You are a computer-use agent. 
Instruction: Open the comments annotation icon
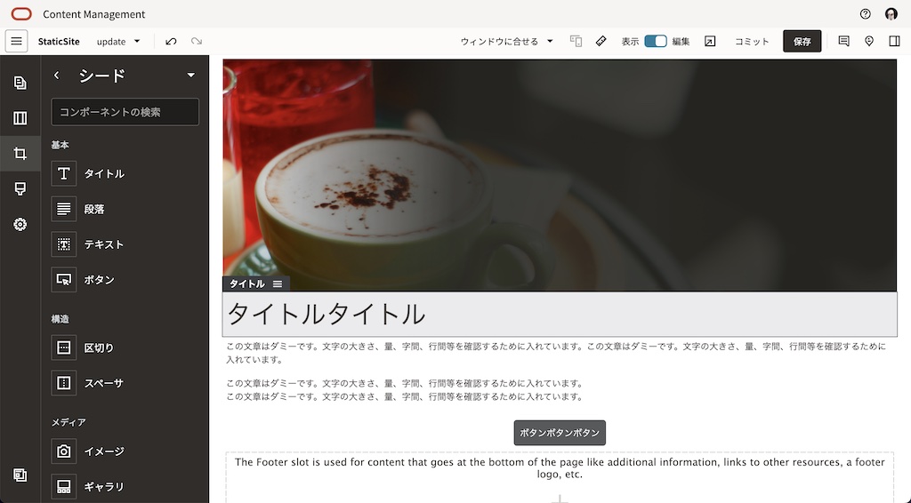pos(843,42)
